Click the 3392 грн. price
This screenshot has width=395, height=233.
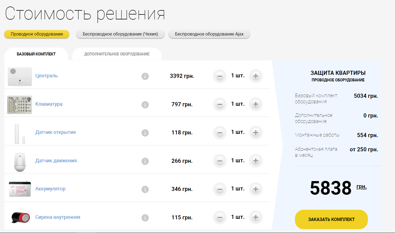182,76
